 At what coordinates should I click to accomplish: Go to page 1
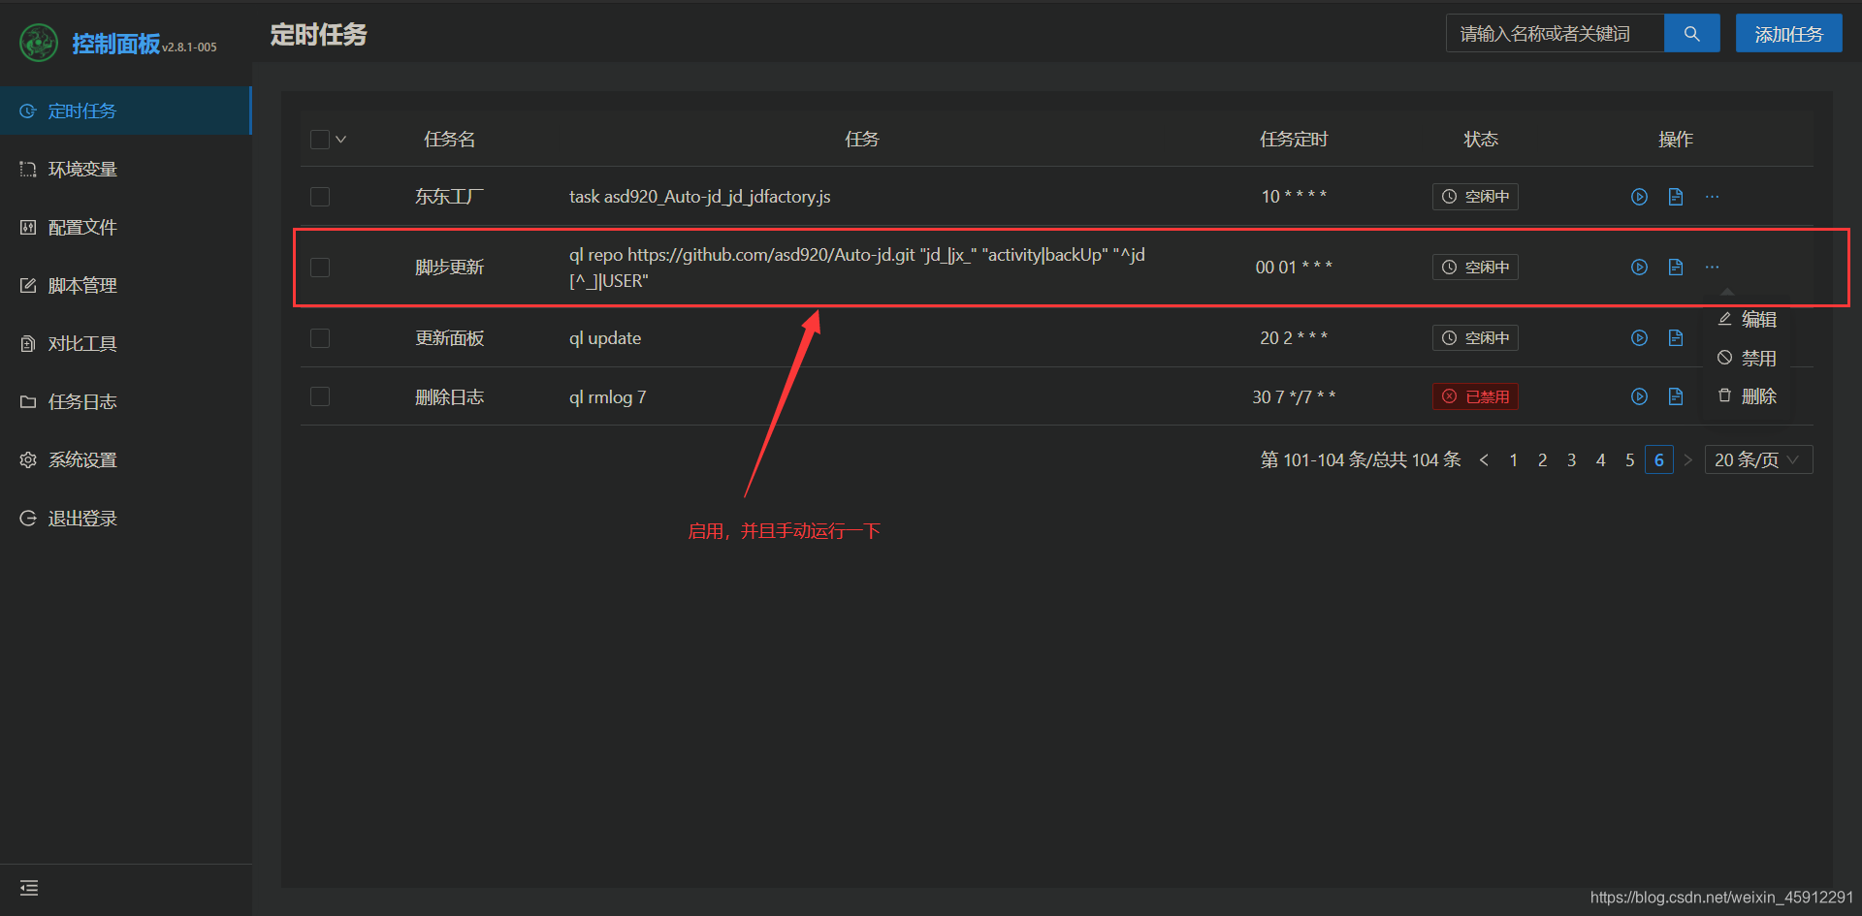[1513, 460]
